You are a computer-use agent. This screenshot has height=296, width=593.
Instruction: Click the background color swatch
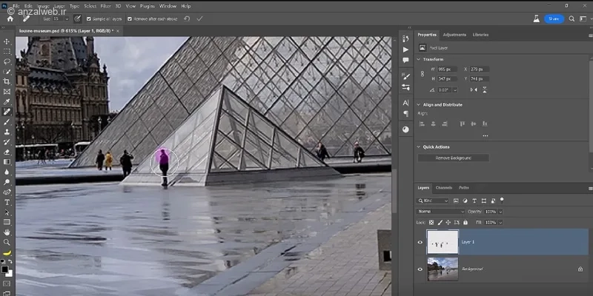[10, 274]
